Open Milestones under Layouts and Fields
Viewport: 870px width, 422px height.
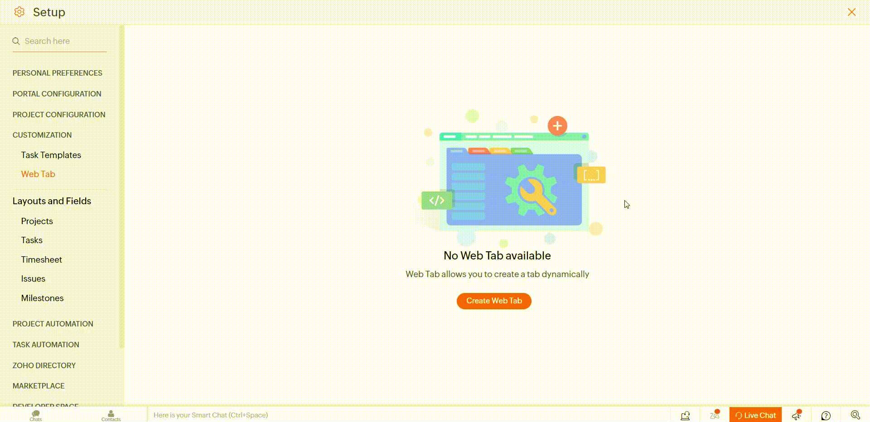[x=43, y=298]
